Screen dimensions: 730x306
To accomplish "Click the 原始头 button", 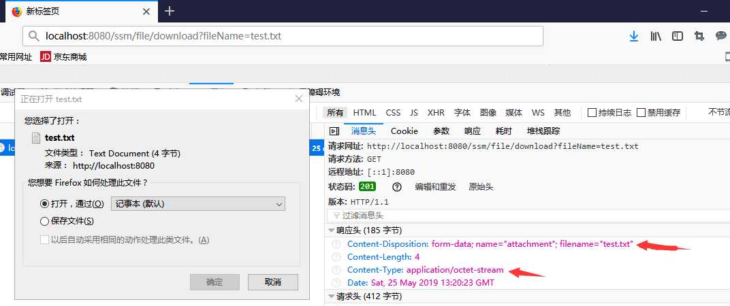I will click(481, 187).
